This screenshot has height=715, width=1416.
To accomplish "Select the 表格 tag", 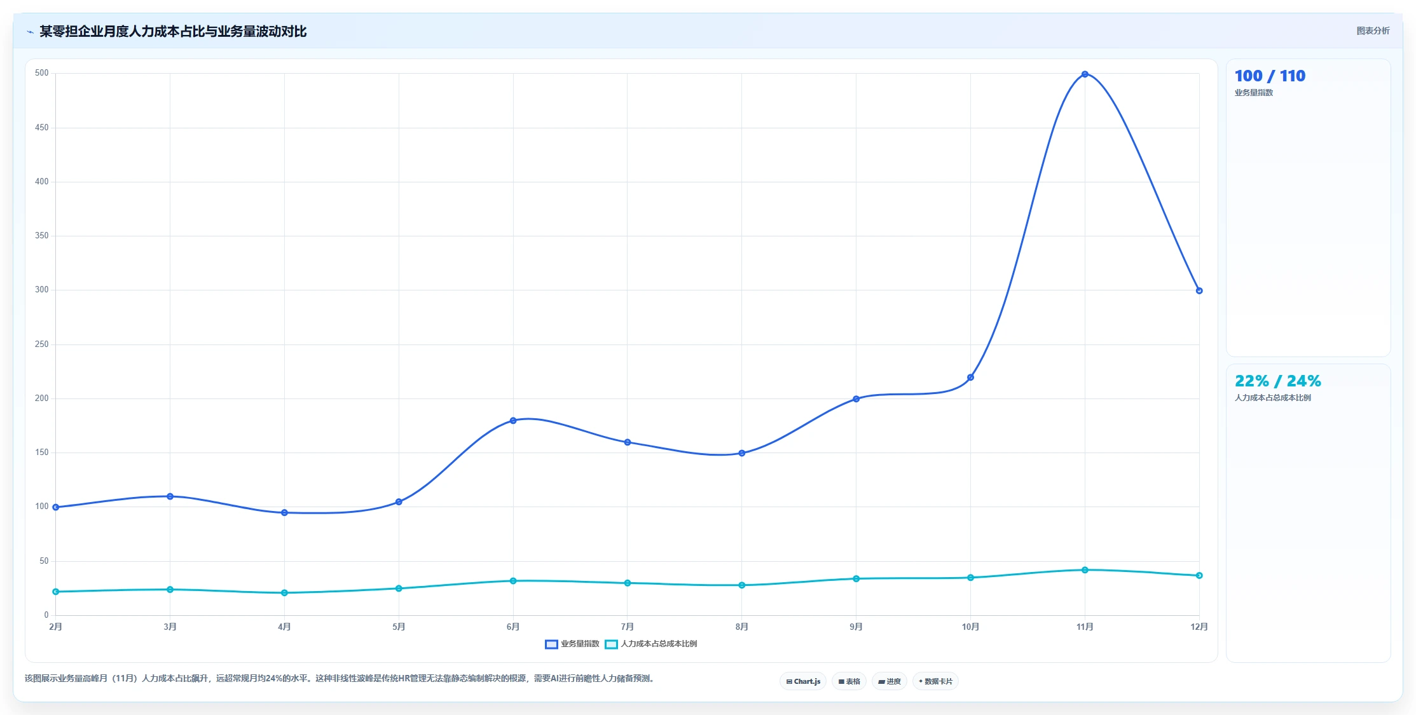I will coord(849,681).
